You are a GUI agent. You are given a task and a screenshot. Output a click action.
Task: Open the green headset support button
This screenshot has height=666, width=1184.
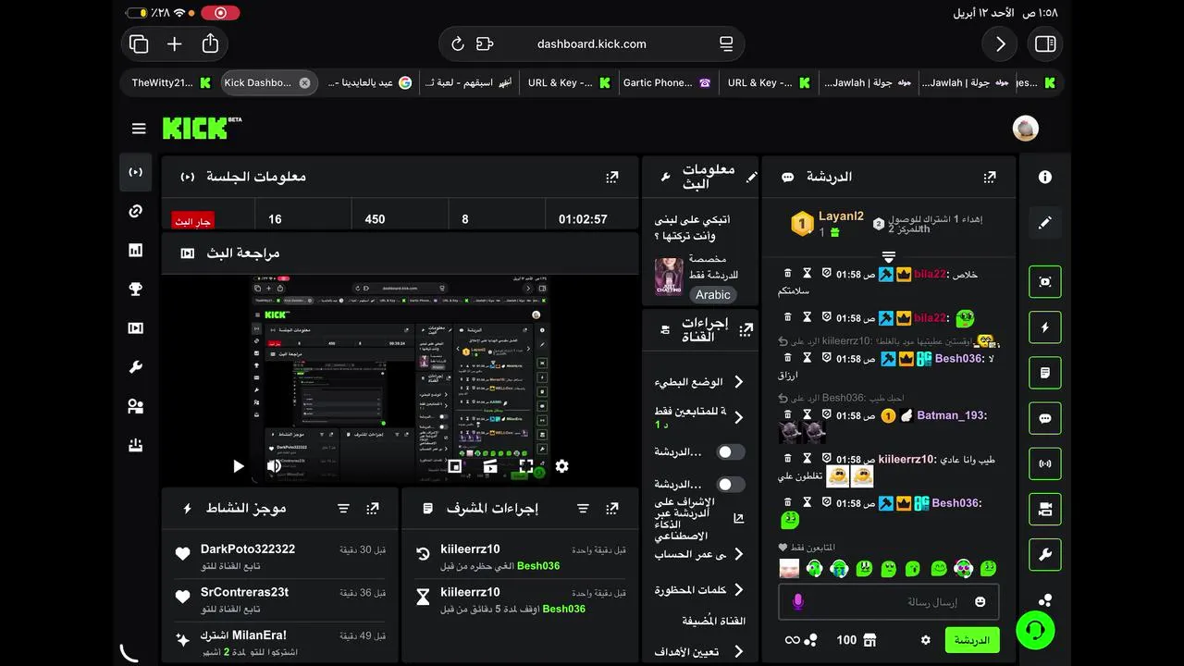click(x=1036, y=631)
